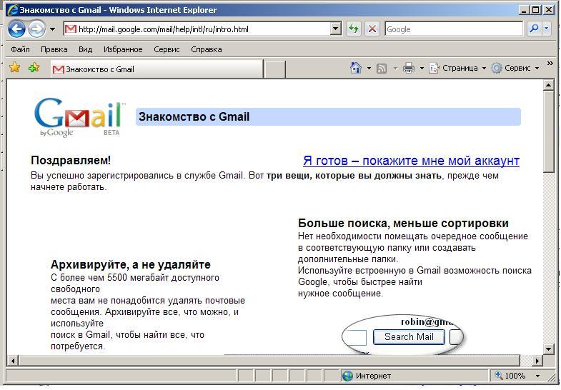Image resolution: width=561 pixels, height=390 pixels.
Task: Click the Forward navigation arrow
Action: tap(37, 29)
